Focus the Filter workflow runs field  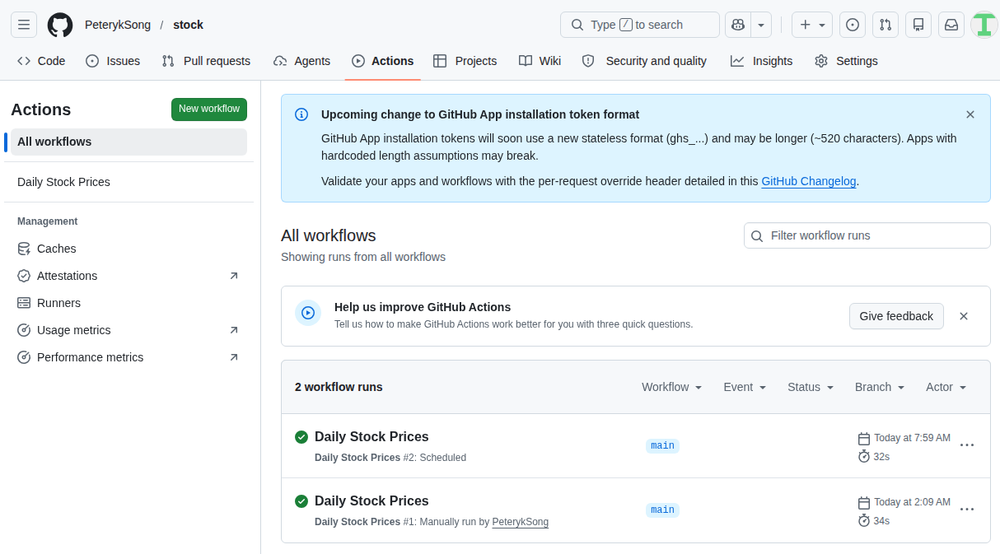tap(867, 235)
